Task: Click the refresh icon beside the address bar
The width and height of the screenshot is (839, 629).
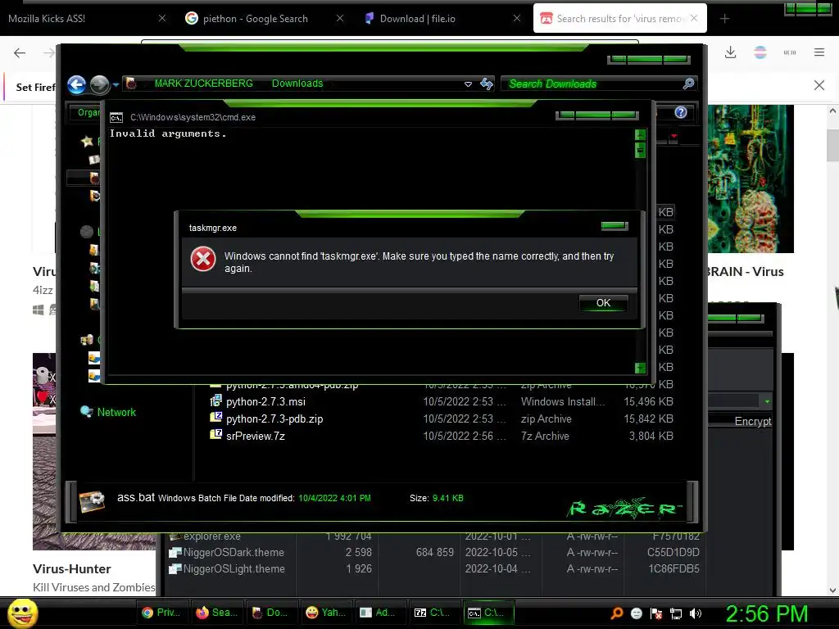Action: [487, 84]
